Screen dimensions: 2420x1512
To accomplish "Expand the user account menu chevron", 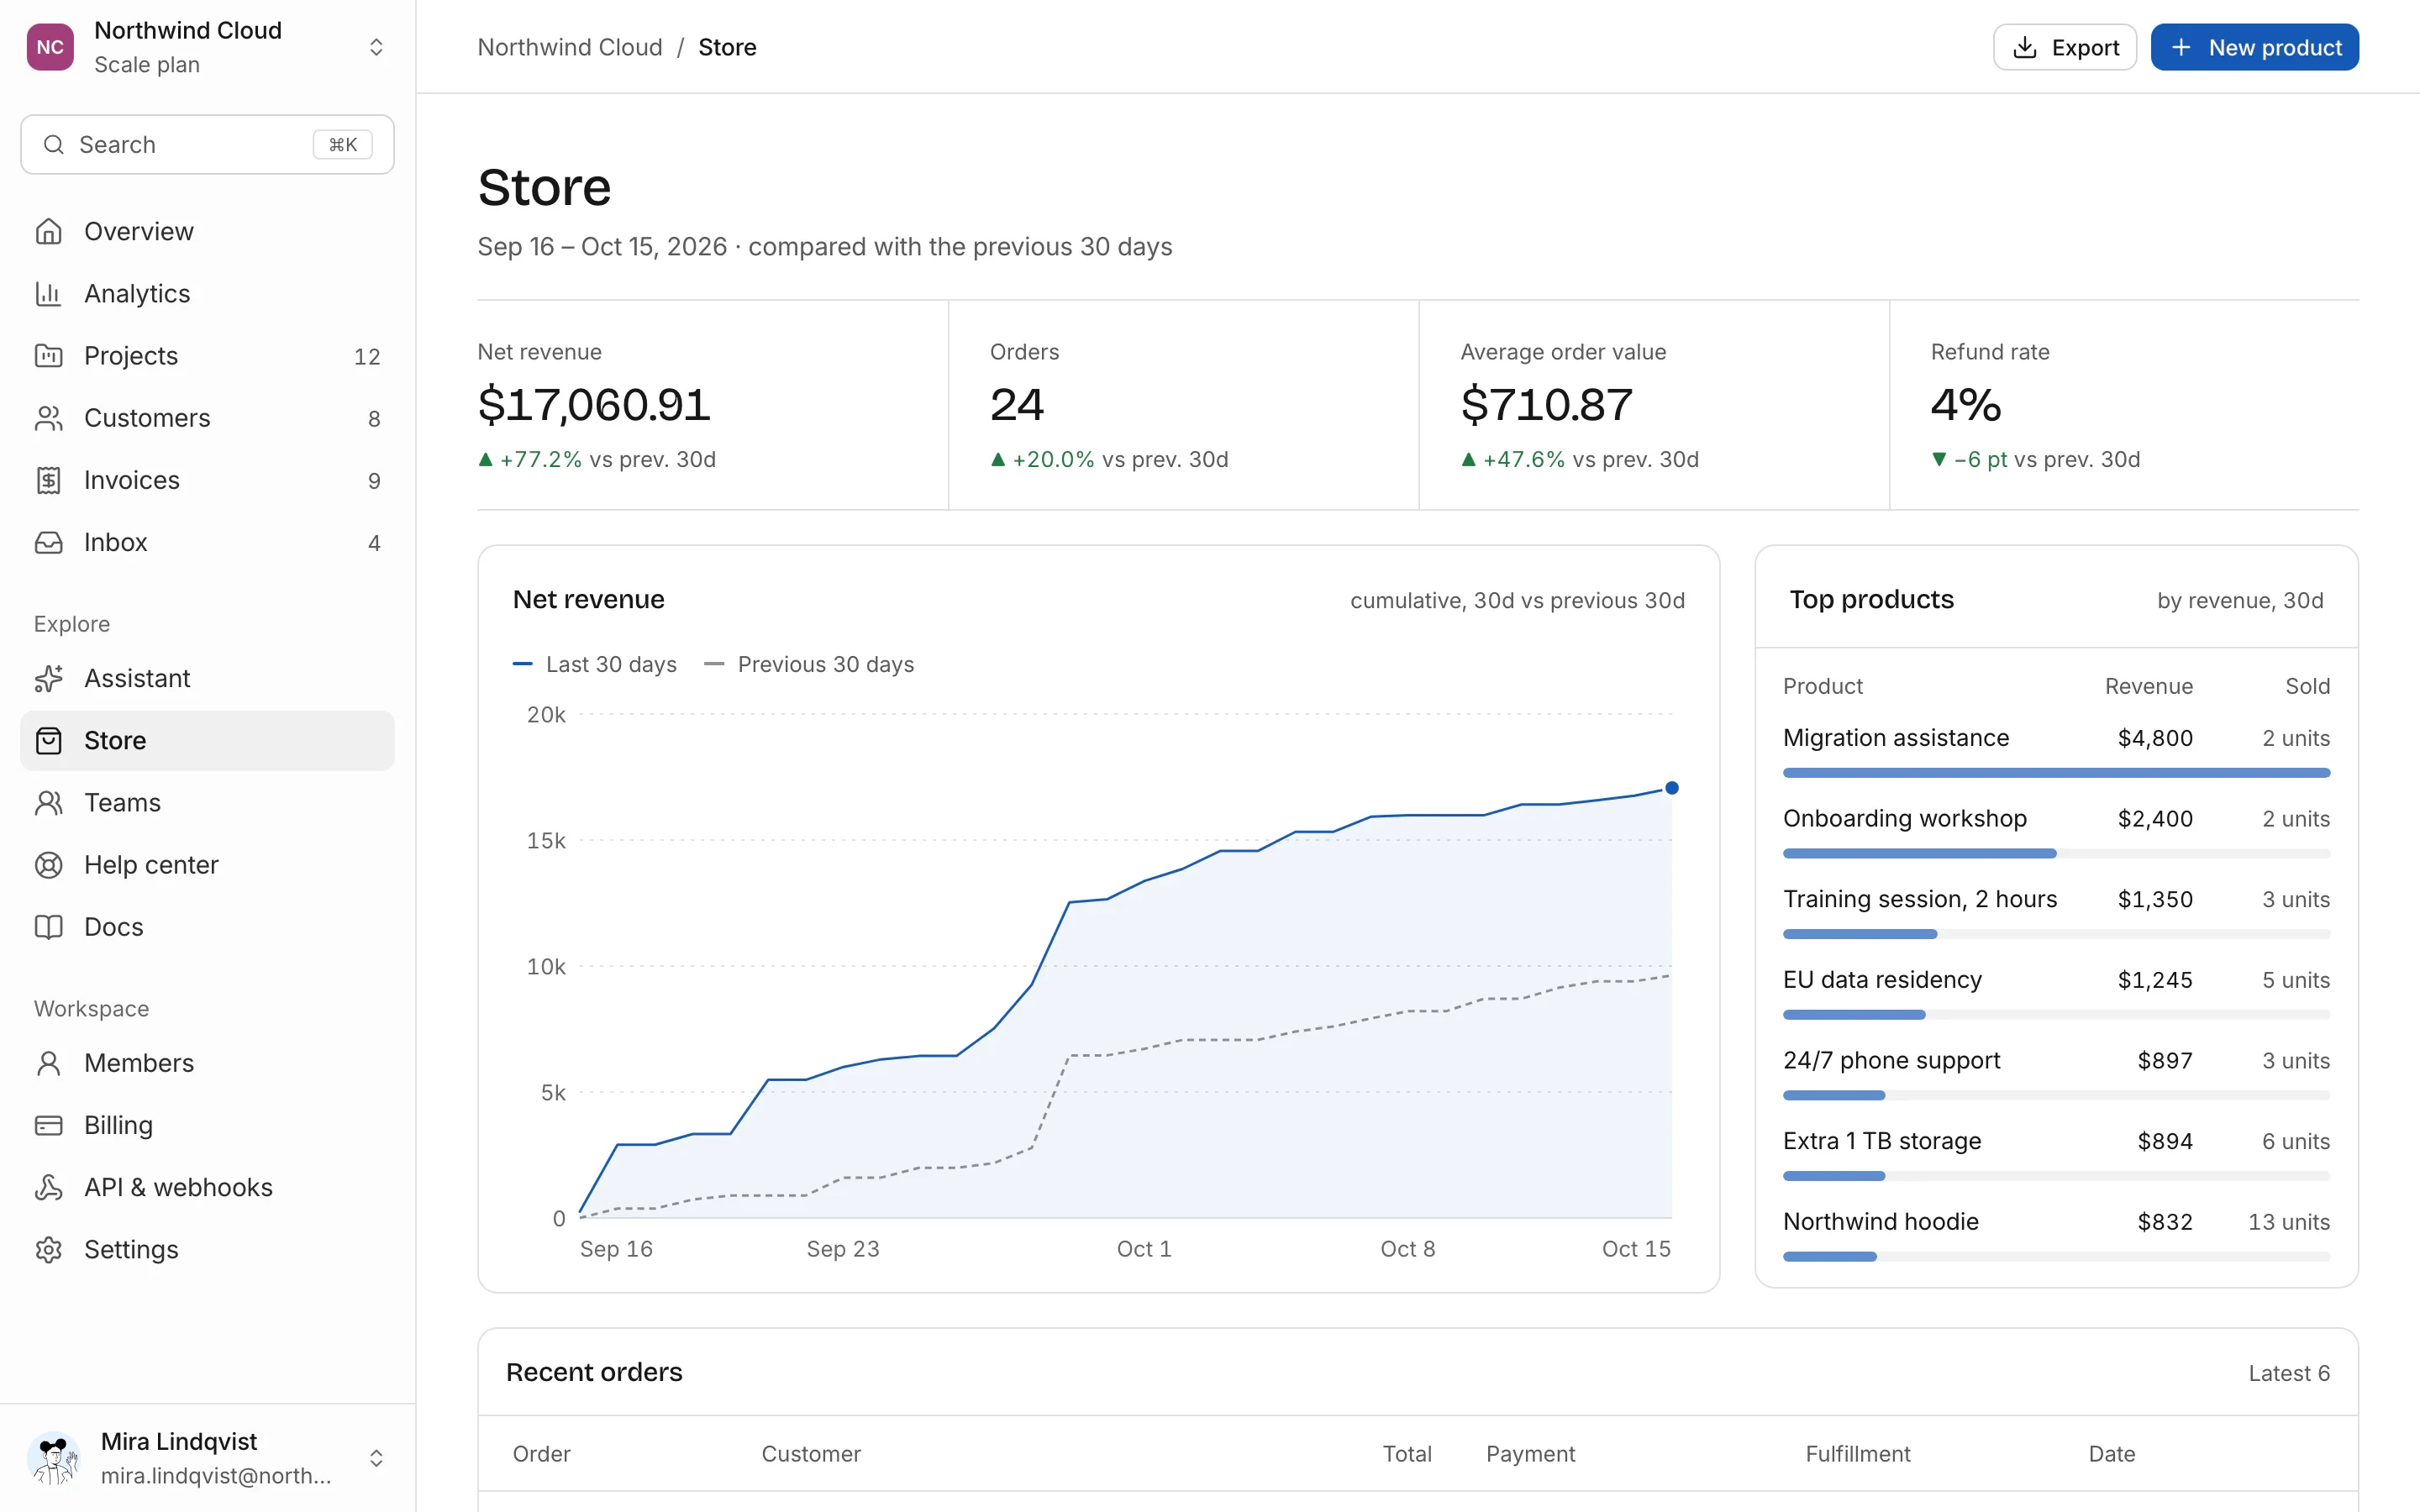I will click(376, 1458).
